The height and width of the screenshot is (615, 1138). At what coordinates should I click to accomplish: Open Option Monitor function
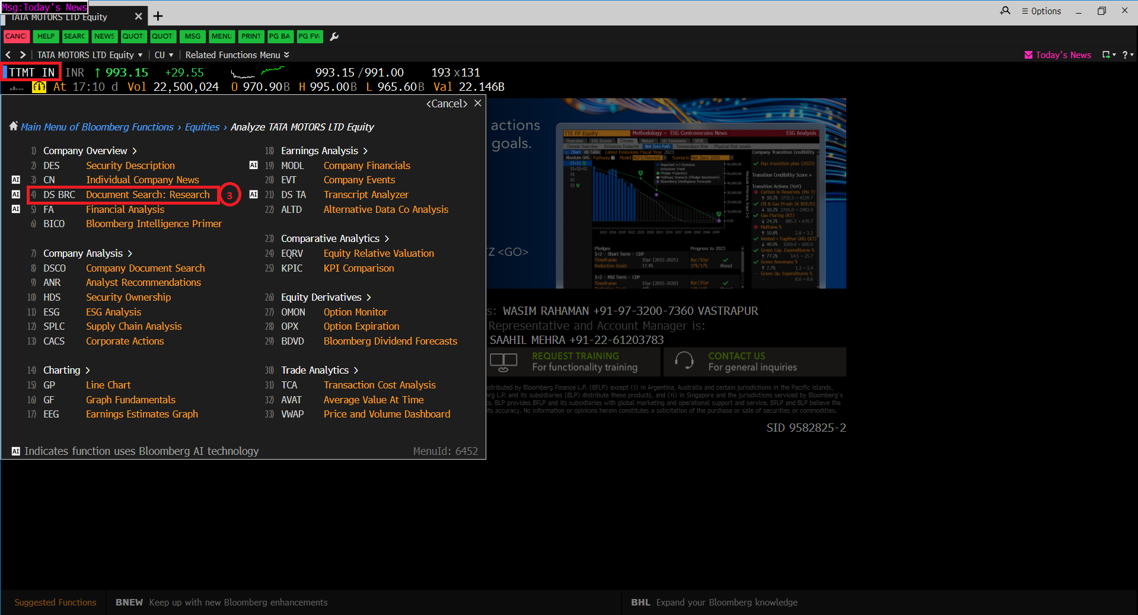(x=355, y=312)
